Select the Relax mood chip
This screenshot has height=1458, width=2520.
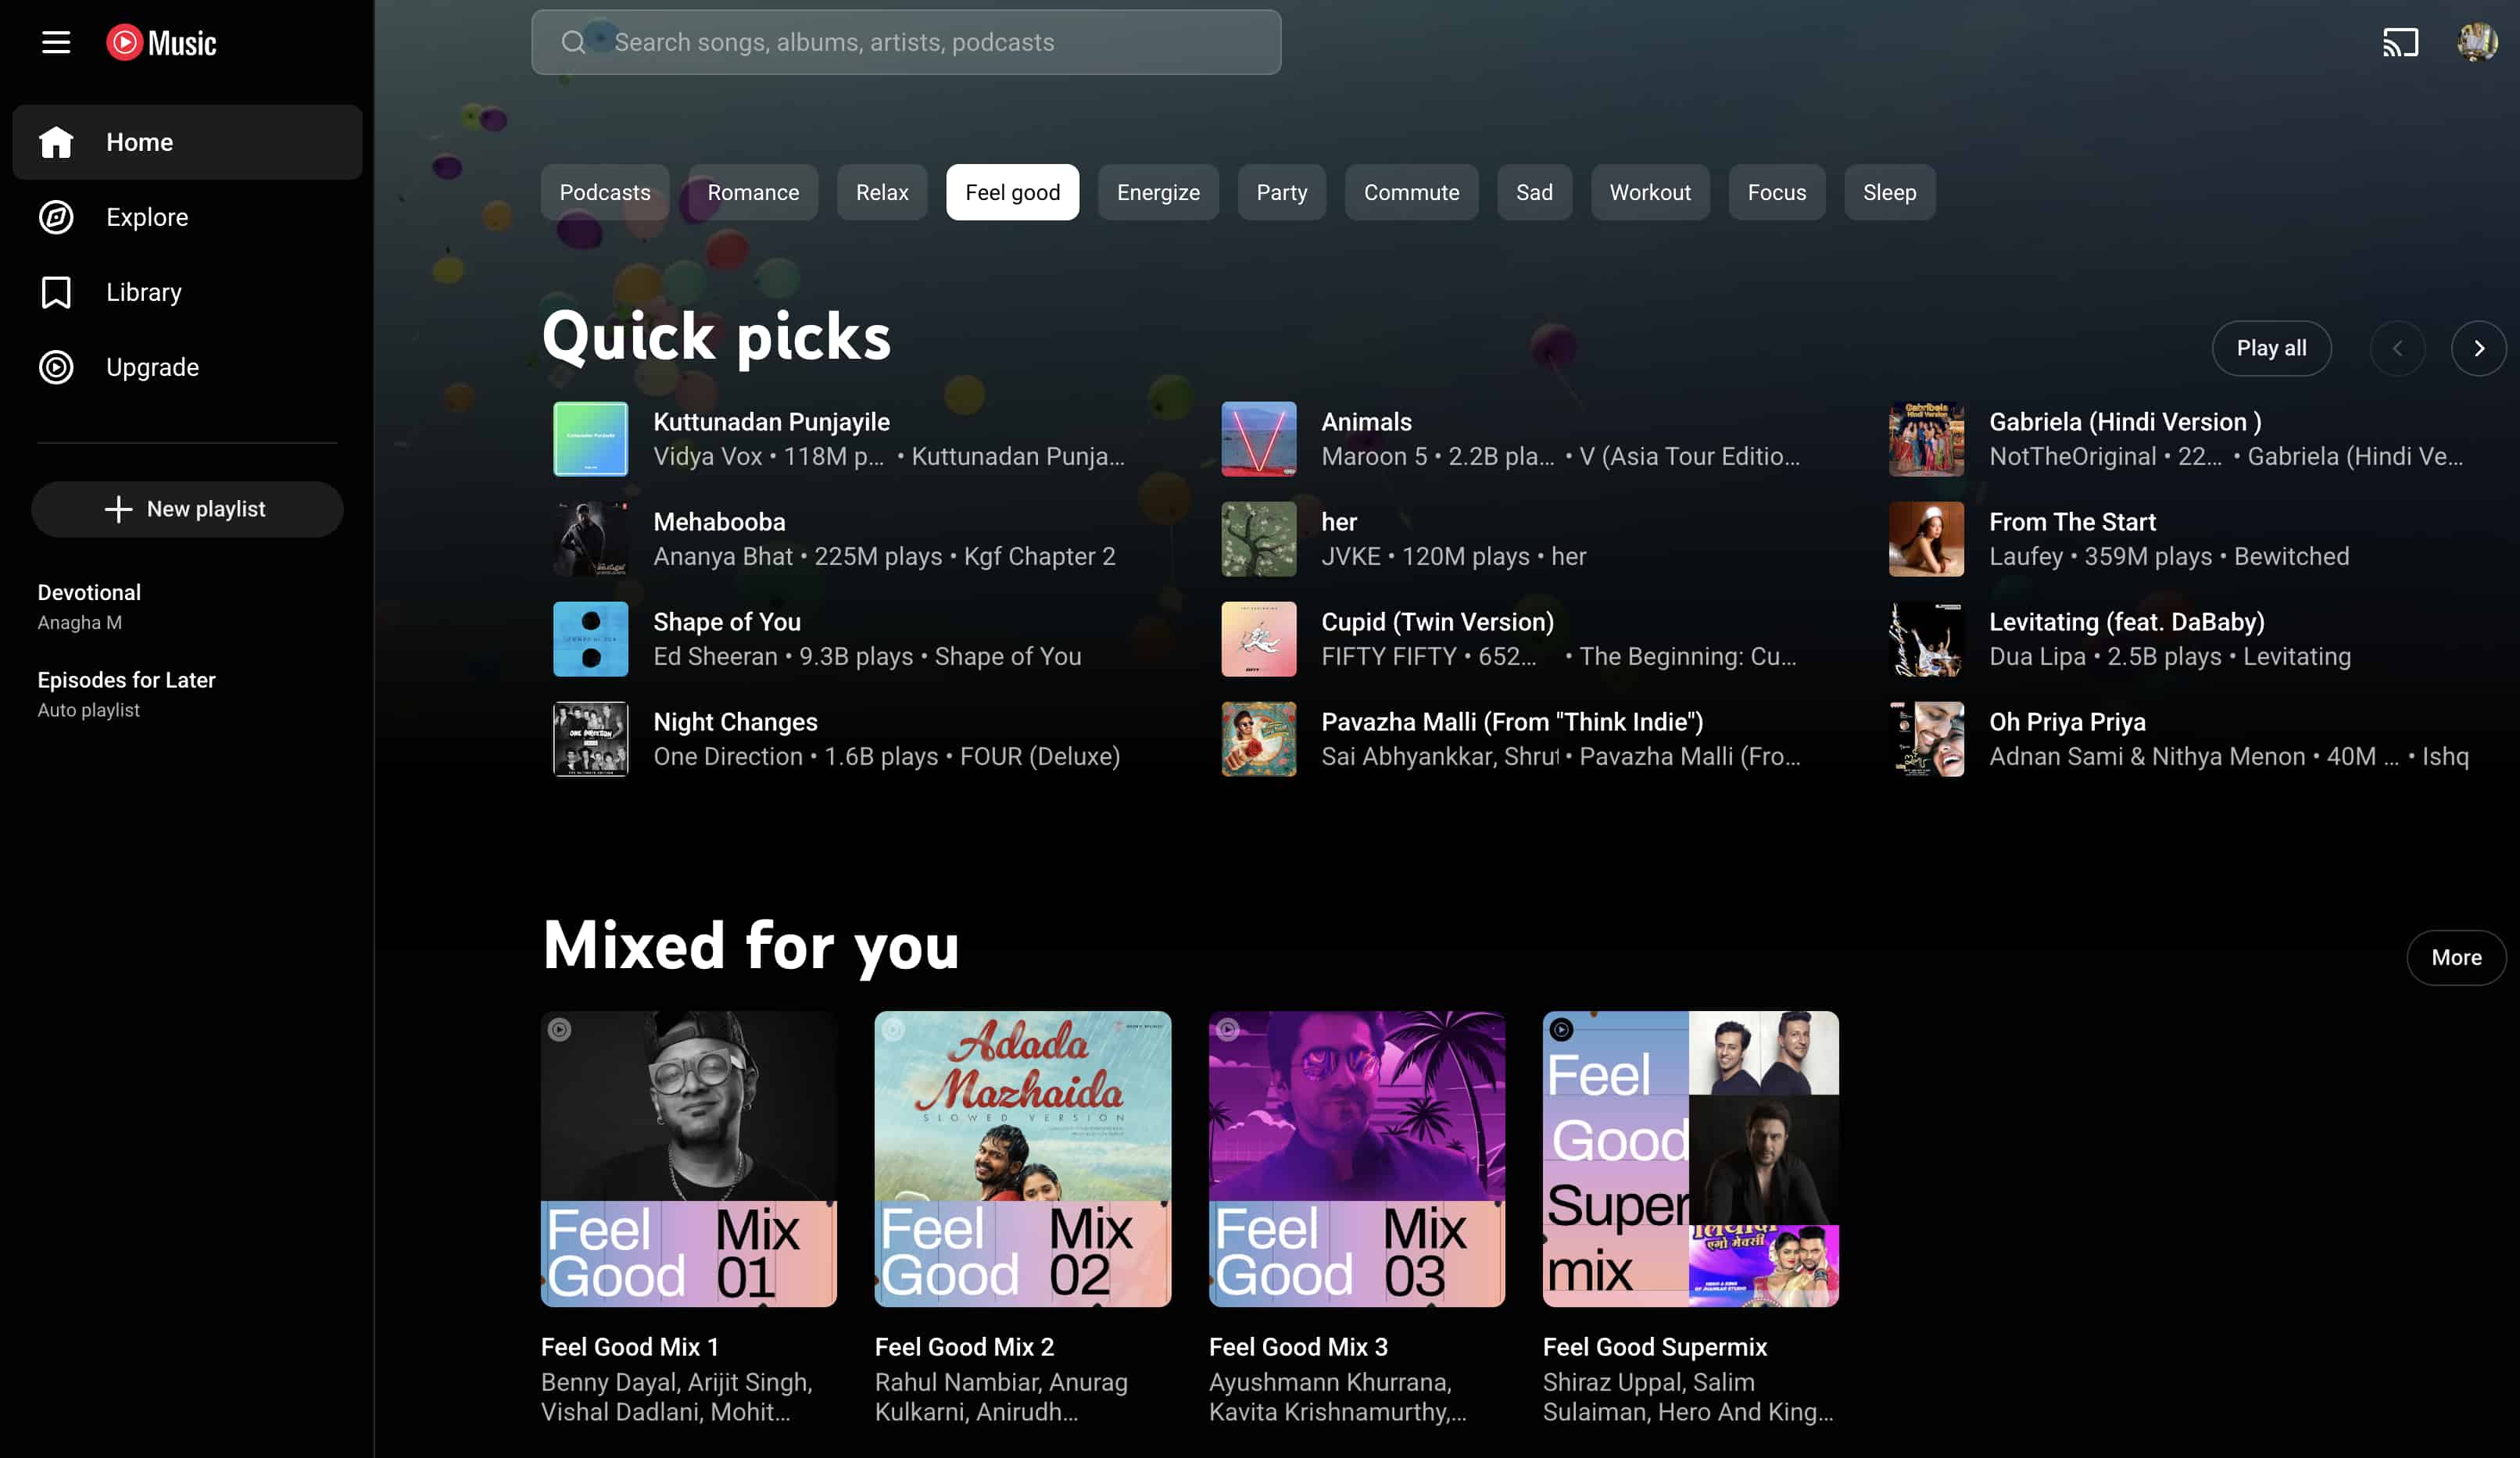coord(882,192)
